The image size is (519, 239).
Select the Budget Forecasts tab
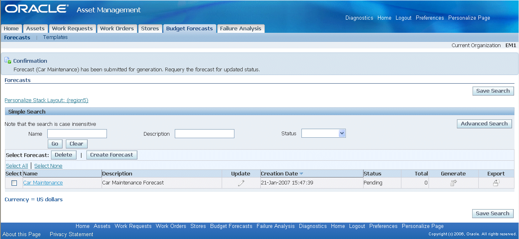click(190, 29)
